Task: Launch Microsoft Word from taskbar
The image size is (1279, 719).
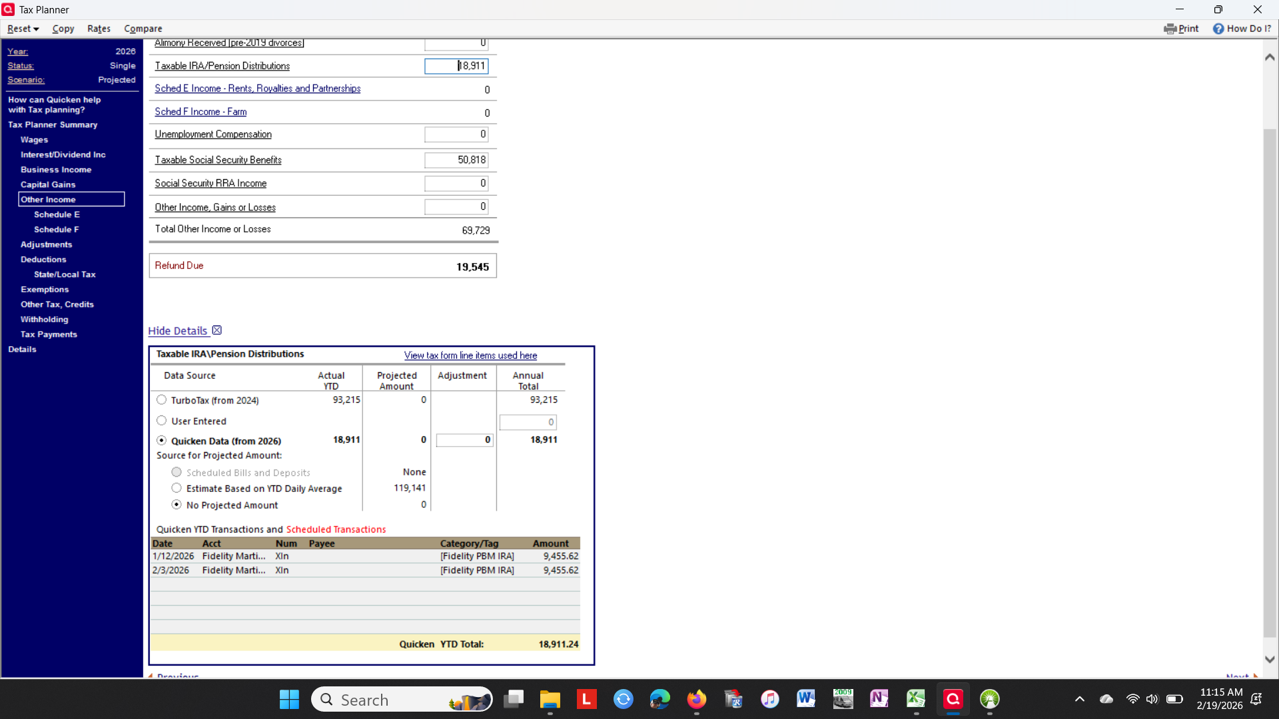Action: [806, 699]
